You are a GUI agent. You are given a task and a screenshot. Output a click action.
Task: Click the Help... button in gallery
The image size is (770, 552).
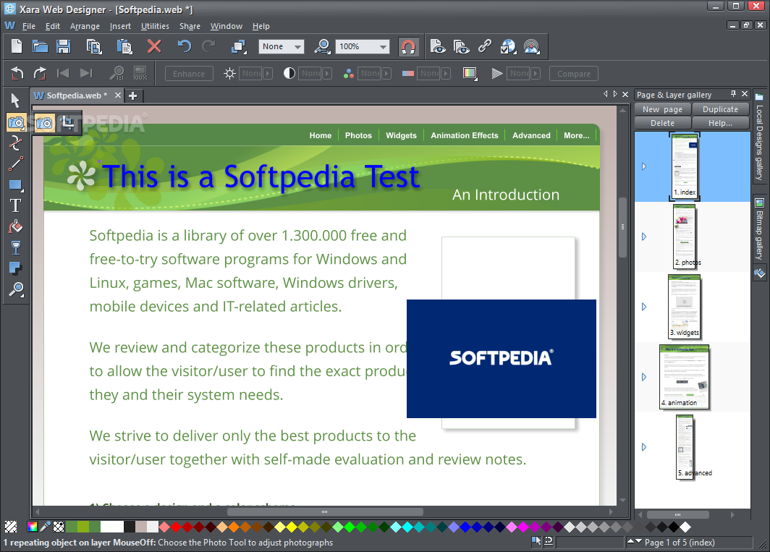click(720, 123)
